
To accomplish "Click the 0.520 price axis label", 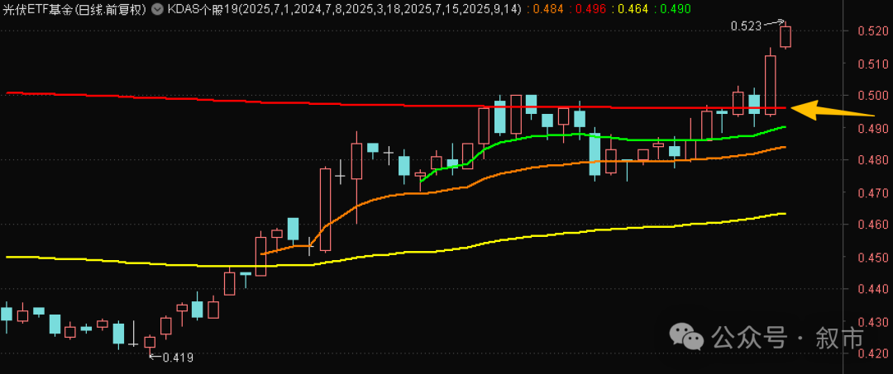I will click(x=874, y=31).
